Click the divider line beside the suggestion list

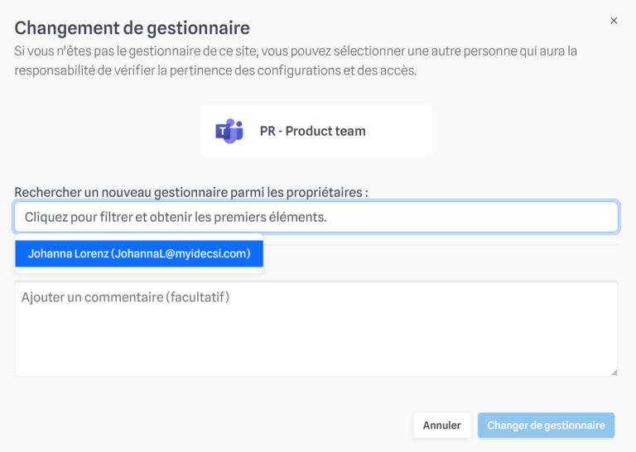[441, 244]
